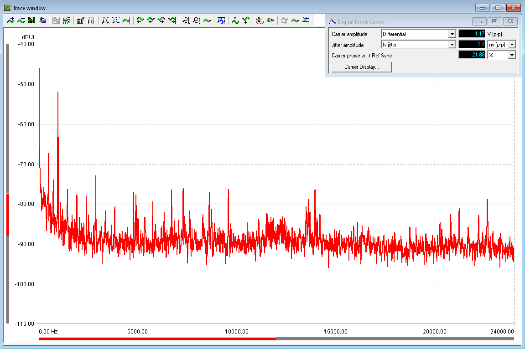
Task: Open the Carrier amplitude Differential dropdown
Action: (x=452, y=34)
